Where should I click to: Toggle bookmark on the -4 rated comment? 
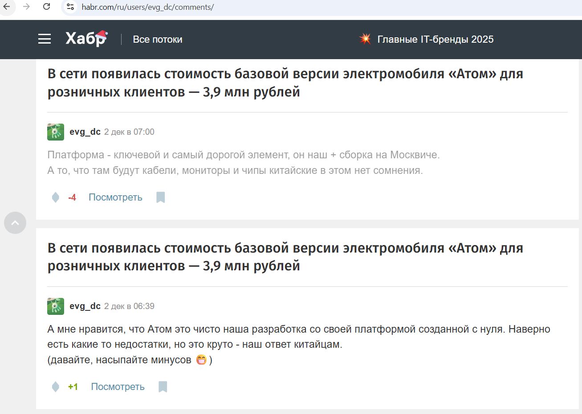(x=160, y=197)
